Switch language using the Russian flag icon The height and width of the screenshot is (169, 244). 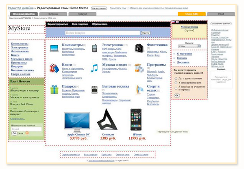pyautogui.click(x=173, y=22)
